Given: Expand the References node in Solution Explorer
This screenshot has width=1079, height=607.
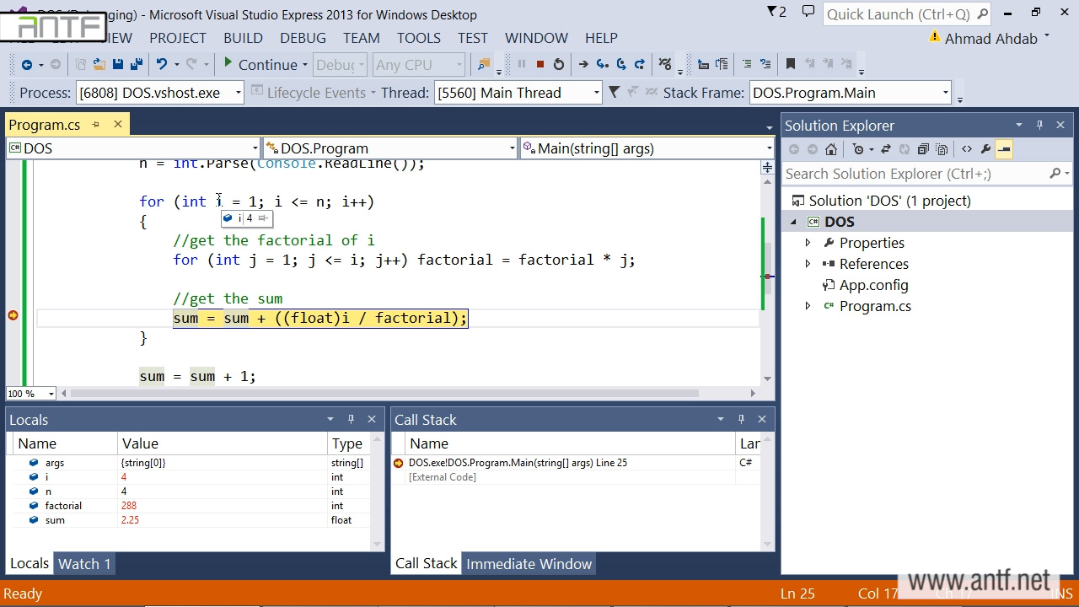Looking at the screenshot, I should point(808,264).
